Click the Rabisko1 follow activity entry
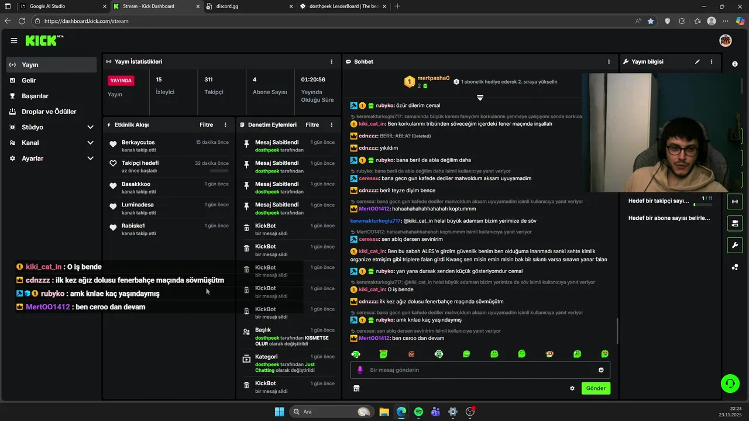Screen dimensions: 749x421 [x=169, y=229]
